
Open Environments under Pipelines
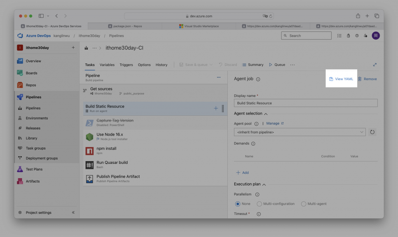(x=47, y=118)
